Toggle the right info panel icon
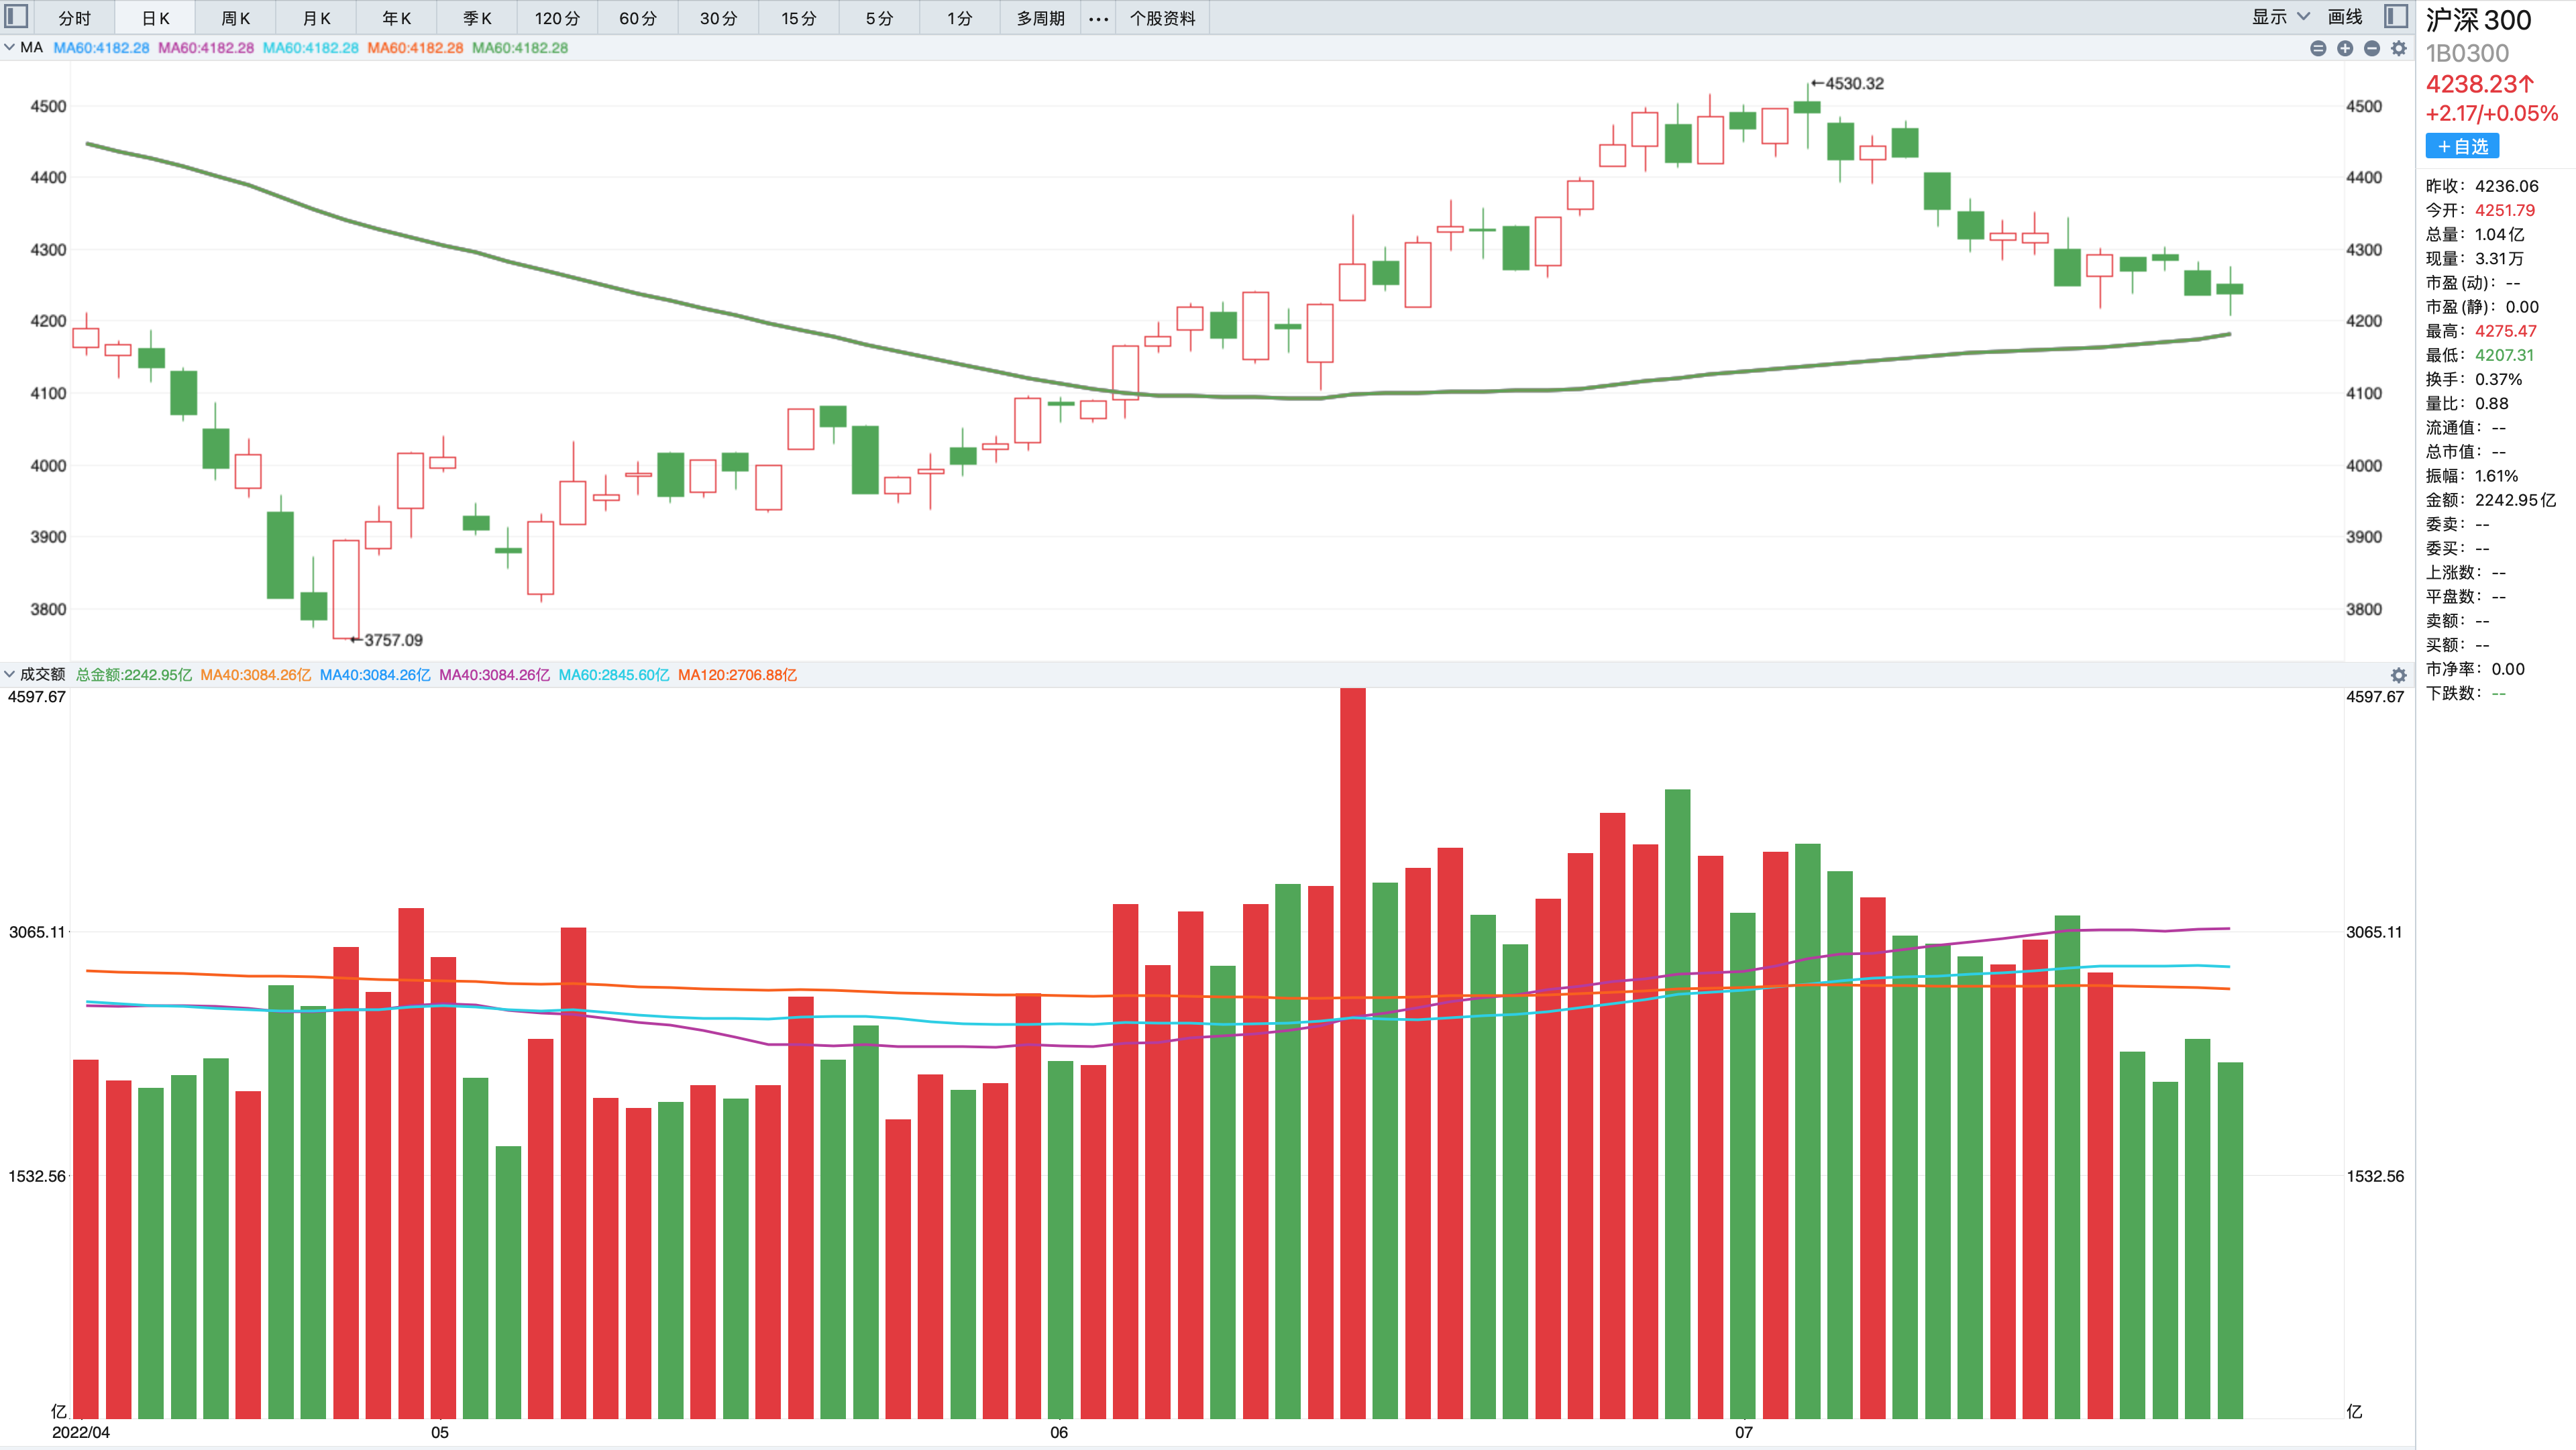The image size is (2576, 1450). (2395, 17)
